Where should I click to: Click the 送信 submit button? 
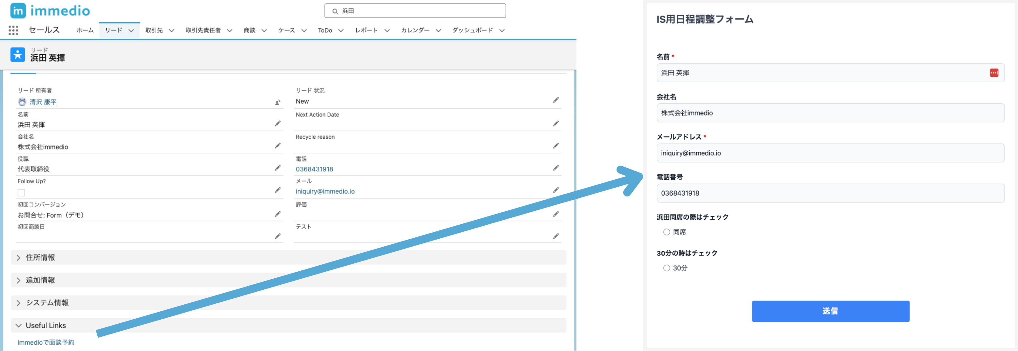point(830,311)
